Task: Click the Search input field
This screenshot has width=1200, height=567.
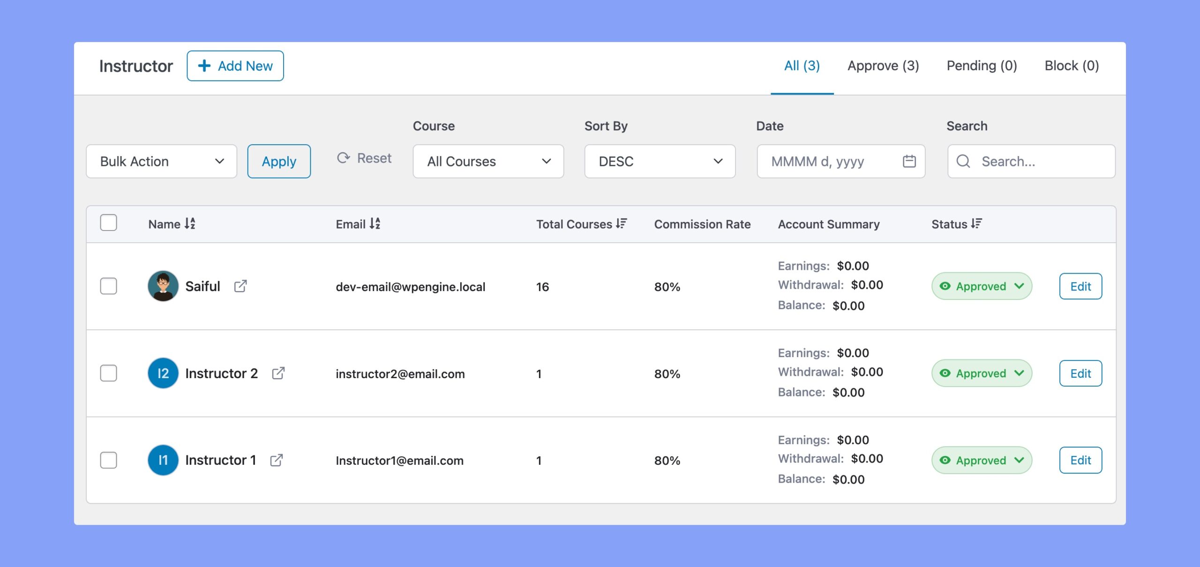Action: coord(1029,161)
